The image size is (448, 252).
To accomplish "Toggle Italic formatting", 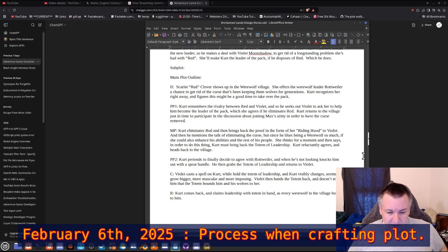I will (x=274, y=42).
